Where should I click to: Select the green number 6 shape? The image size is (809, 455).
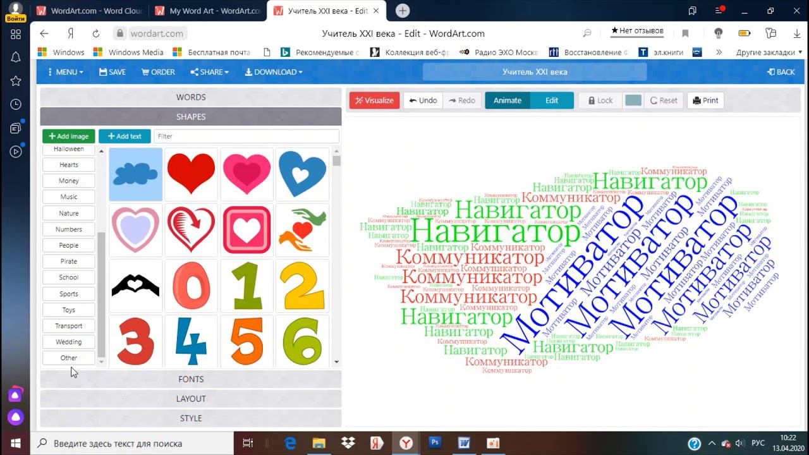coord(302,341)
